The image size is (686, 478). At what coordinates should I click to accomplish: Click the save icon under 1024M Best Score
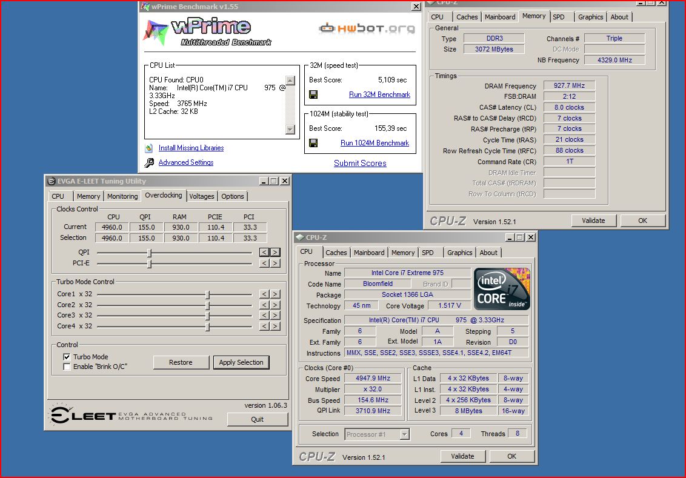coord(313,143)
